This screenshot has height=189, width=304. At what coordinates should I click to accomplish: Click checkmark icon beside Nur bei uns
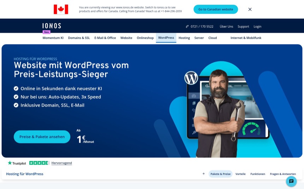(16, 97)
